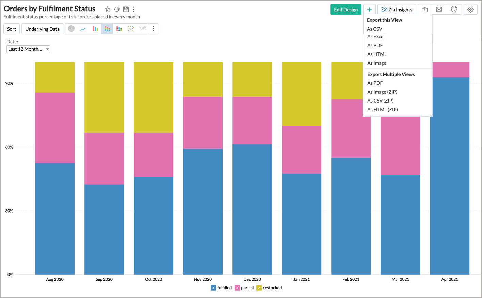Expand more chart types three-dot menu
This screenshot has height=298, width=482.
154,29
